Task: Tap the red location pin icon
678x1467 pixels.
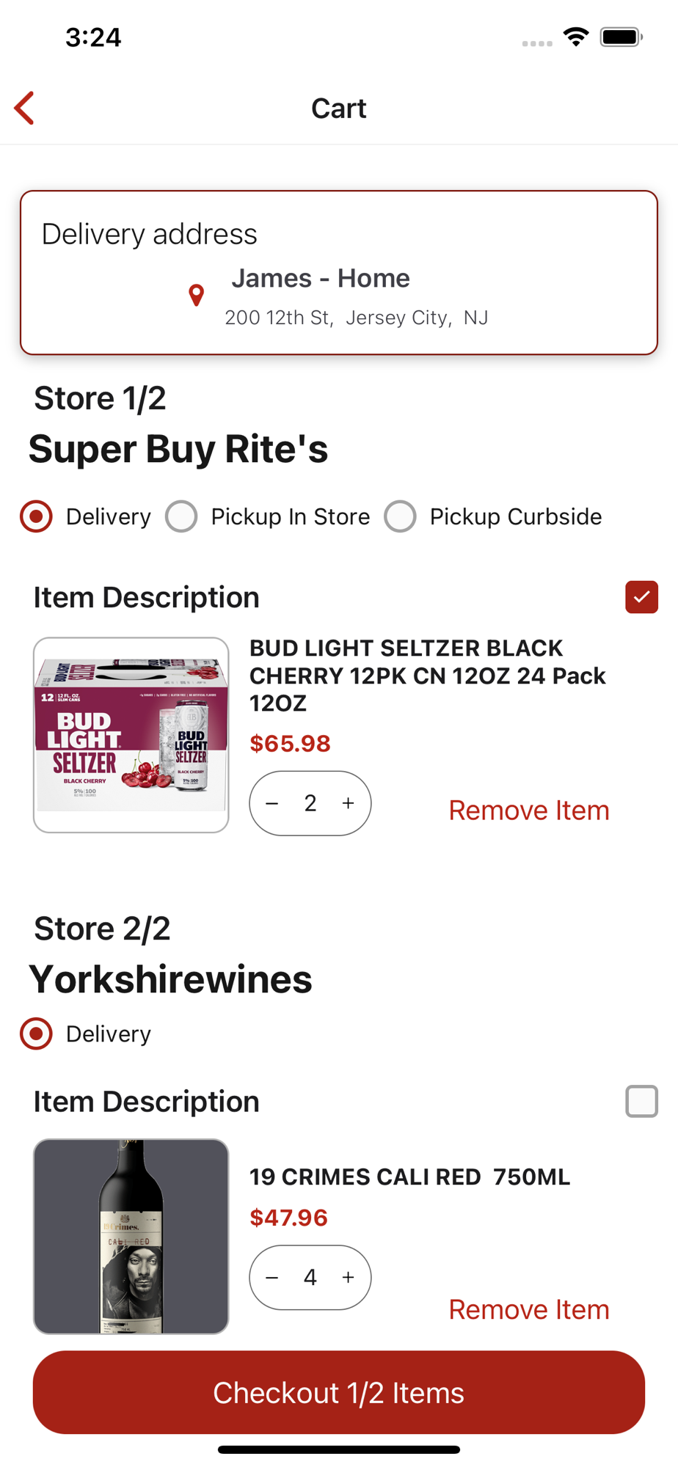Action: point(196,295)
